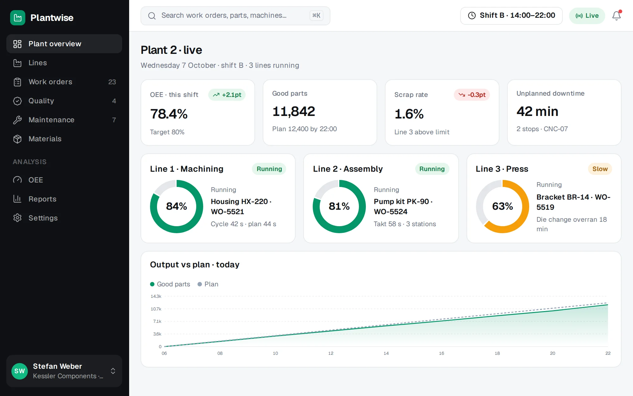Toggle Good parts series in legend
The image size is (633, 396).
click(170, 284)
